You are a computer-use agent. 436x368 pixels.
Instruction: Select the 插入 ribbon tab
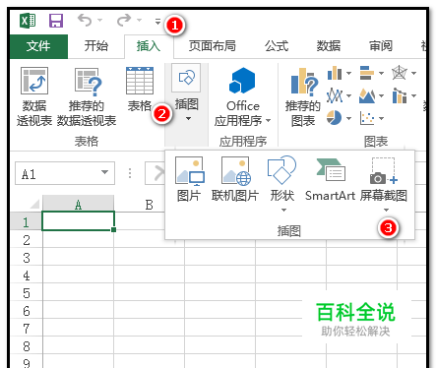tap(149, 46)
